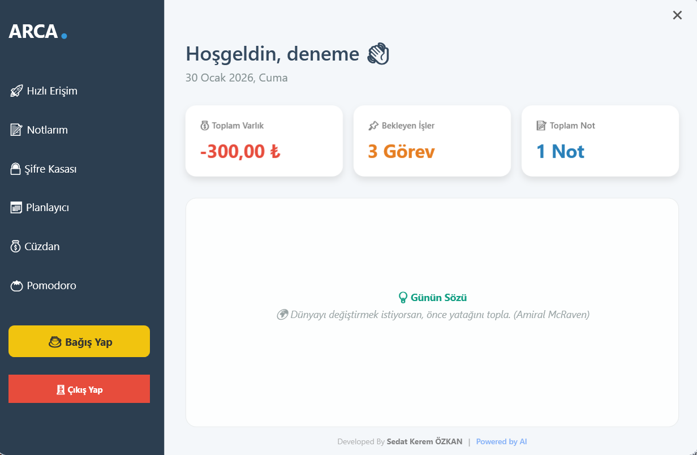Click the developer name Sedat Kerem ÖZKAN
The image size is (697, 455).
pos(424,441)
